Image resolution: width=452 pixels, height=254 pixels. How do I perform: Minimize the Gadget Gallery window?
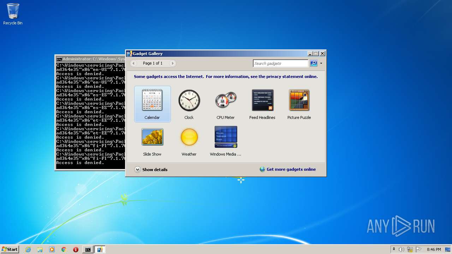click(x=310, y=54)
